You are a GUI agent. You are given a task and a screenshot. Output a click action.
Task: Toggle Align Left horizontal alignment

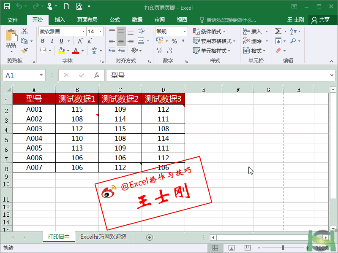click(112, 41)
